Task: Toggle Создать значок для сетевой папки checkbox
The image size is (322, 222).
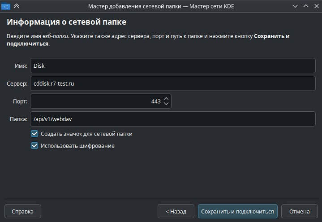Action: pyautogui.click(x=34, y=134)
